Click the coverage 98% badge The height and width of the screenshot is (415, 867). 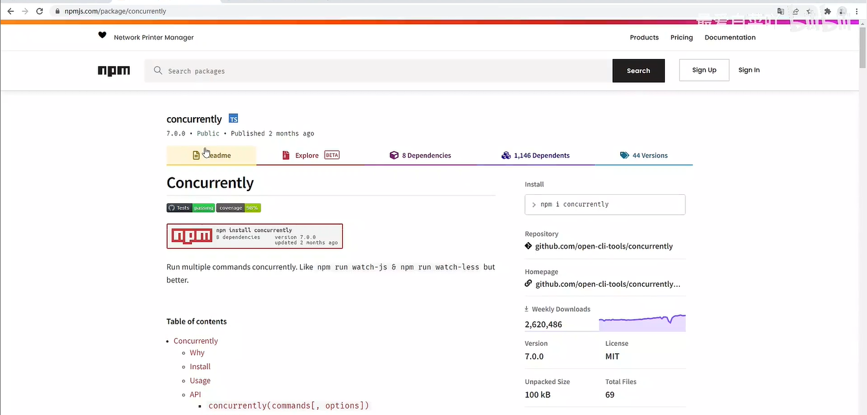click(238, 208)
